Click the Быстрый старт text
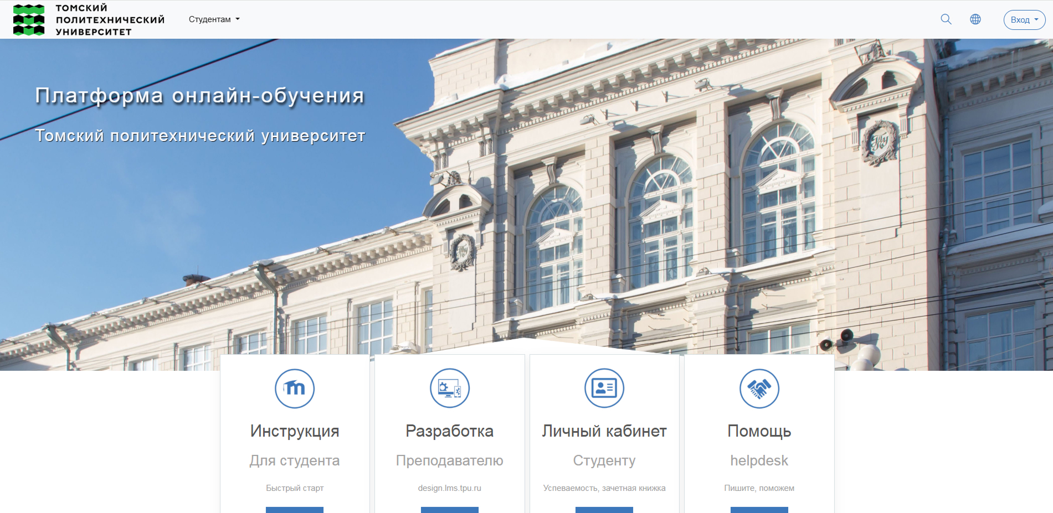Image resolution: width=1053 pixels, height=513 pixels. [x=295, y=488]
